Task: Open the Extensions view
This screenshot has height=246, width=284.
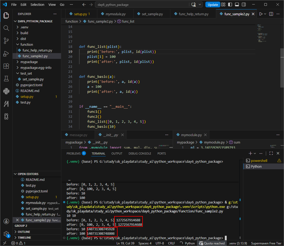Action: tap(6, 66)
